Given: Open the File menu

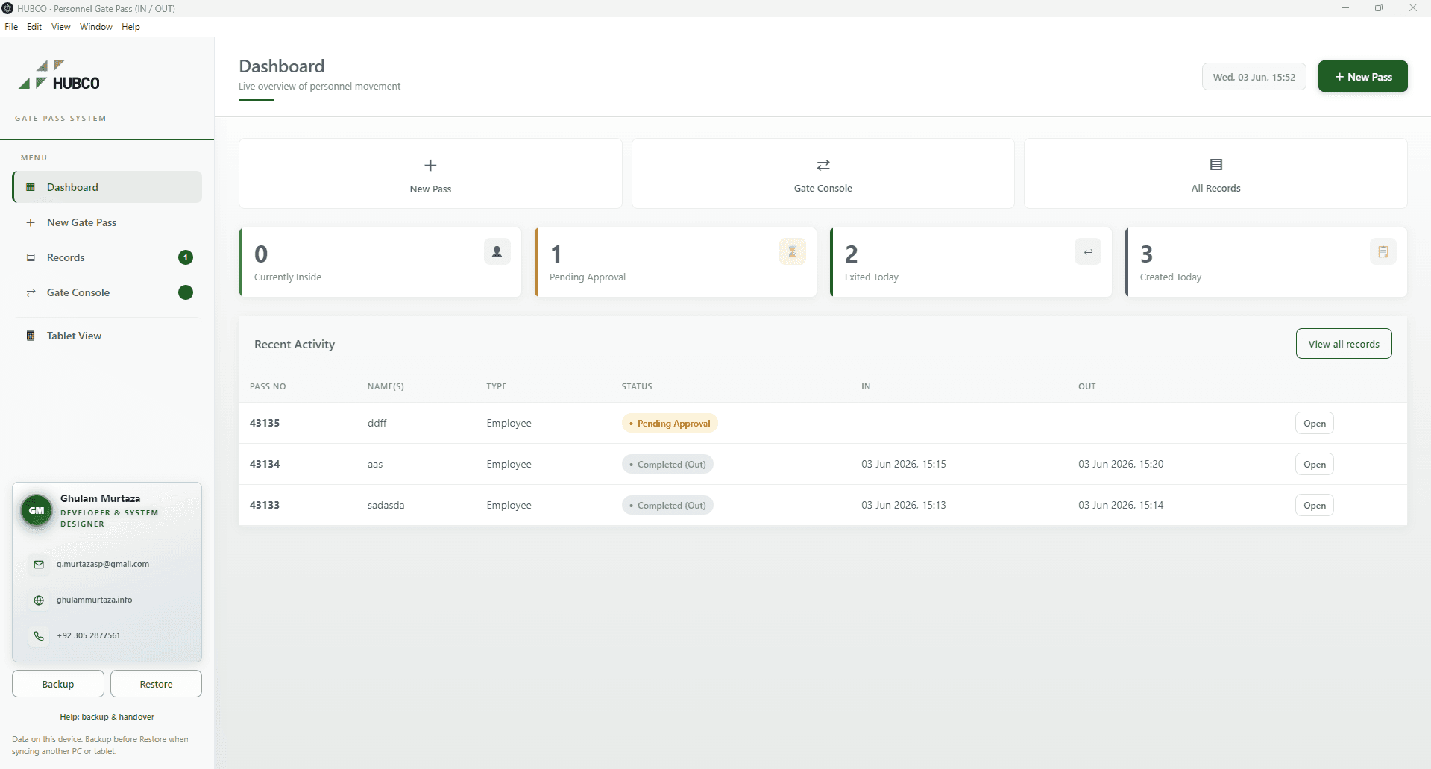Looking at the screenshot, I should point(11,27).
